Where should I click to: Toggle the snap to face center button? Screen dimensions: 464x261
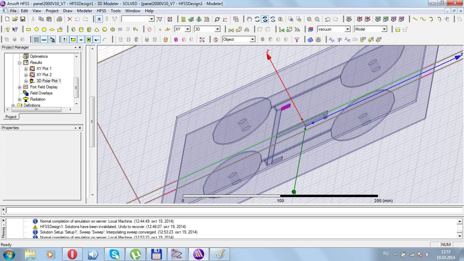[x=89, y=40]
